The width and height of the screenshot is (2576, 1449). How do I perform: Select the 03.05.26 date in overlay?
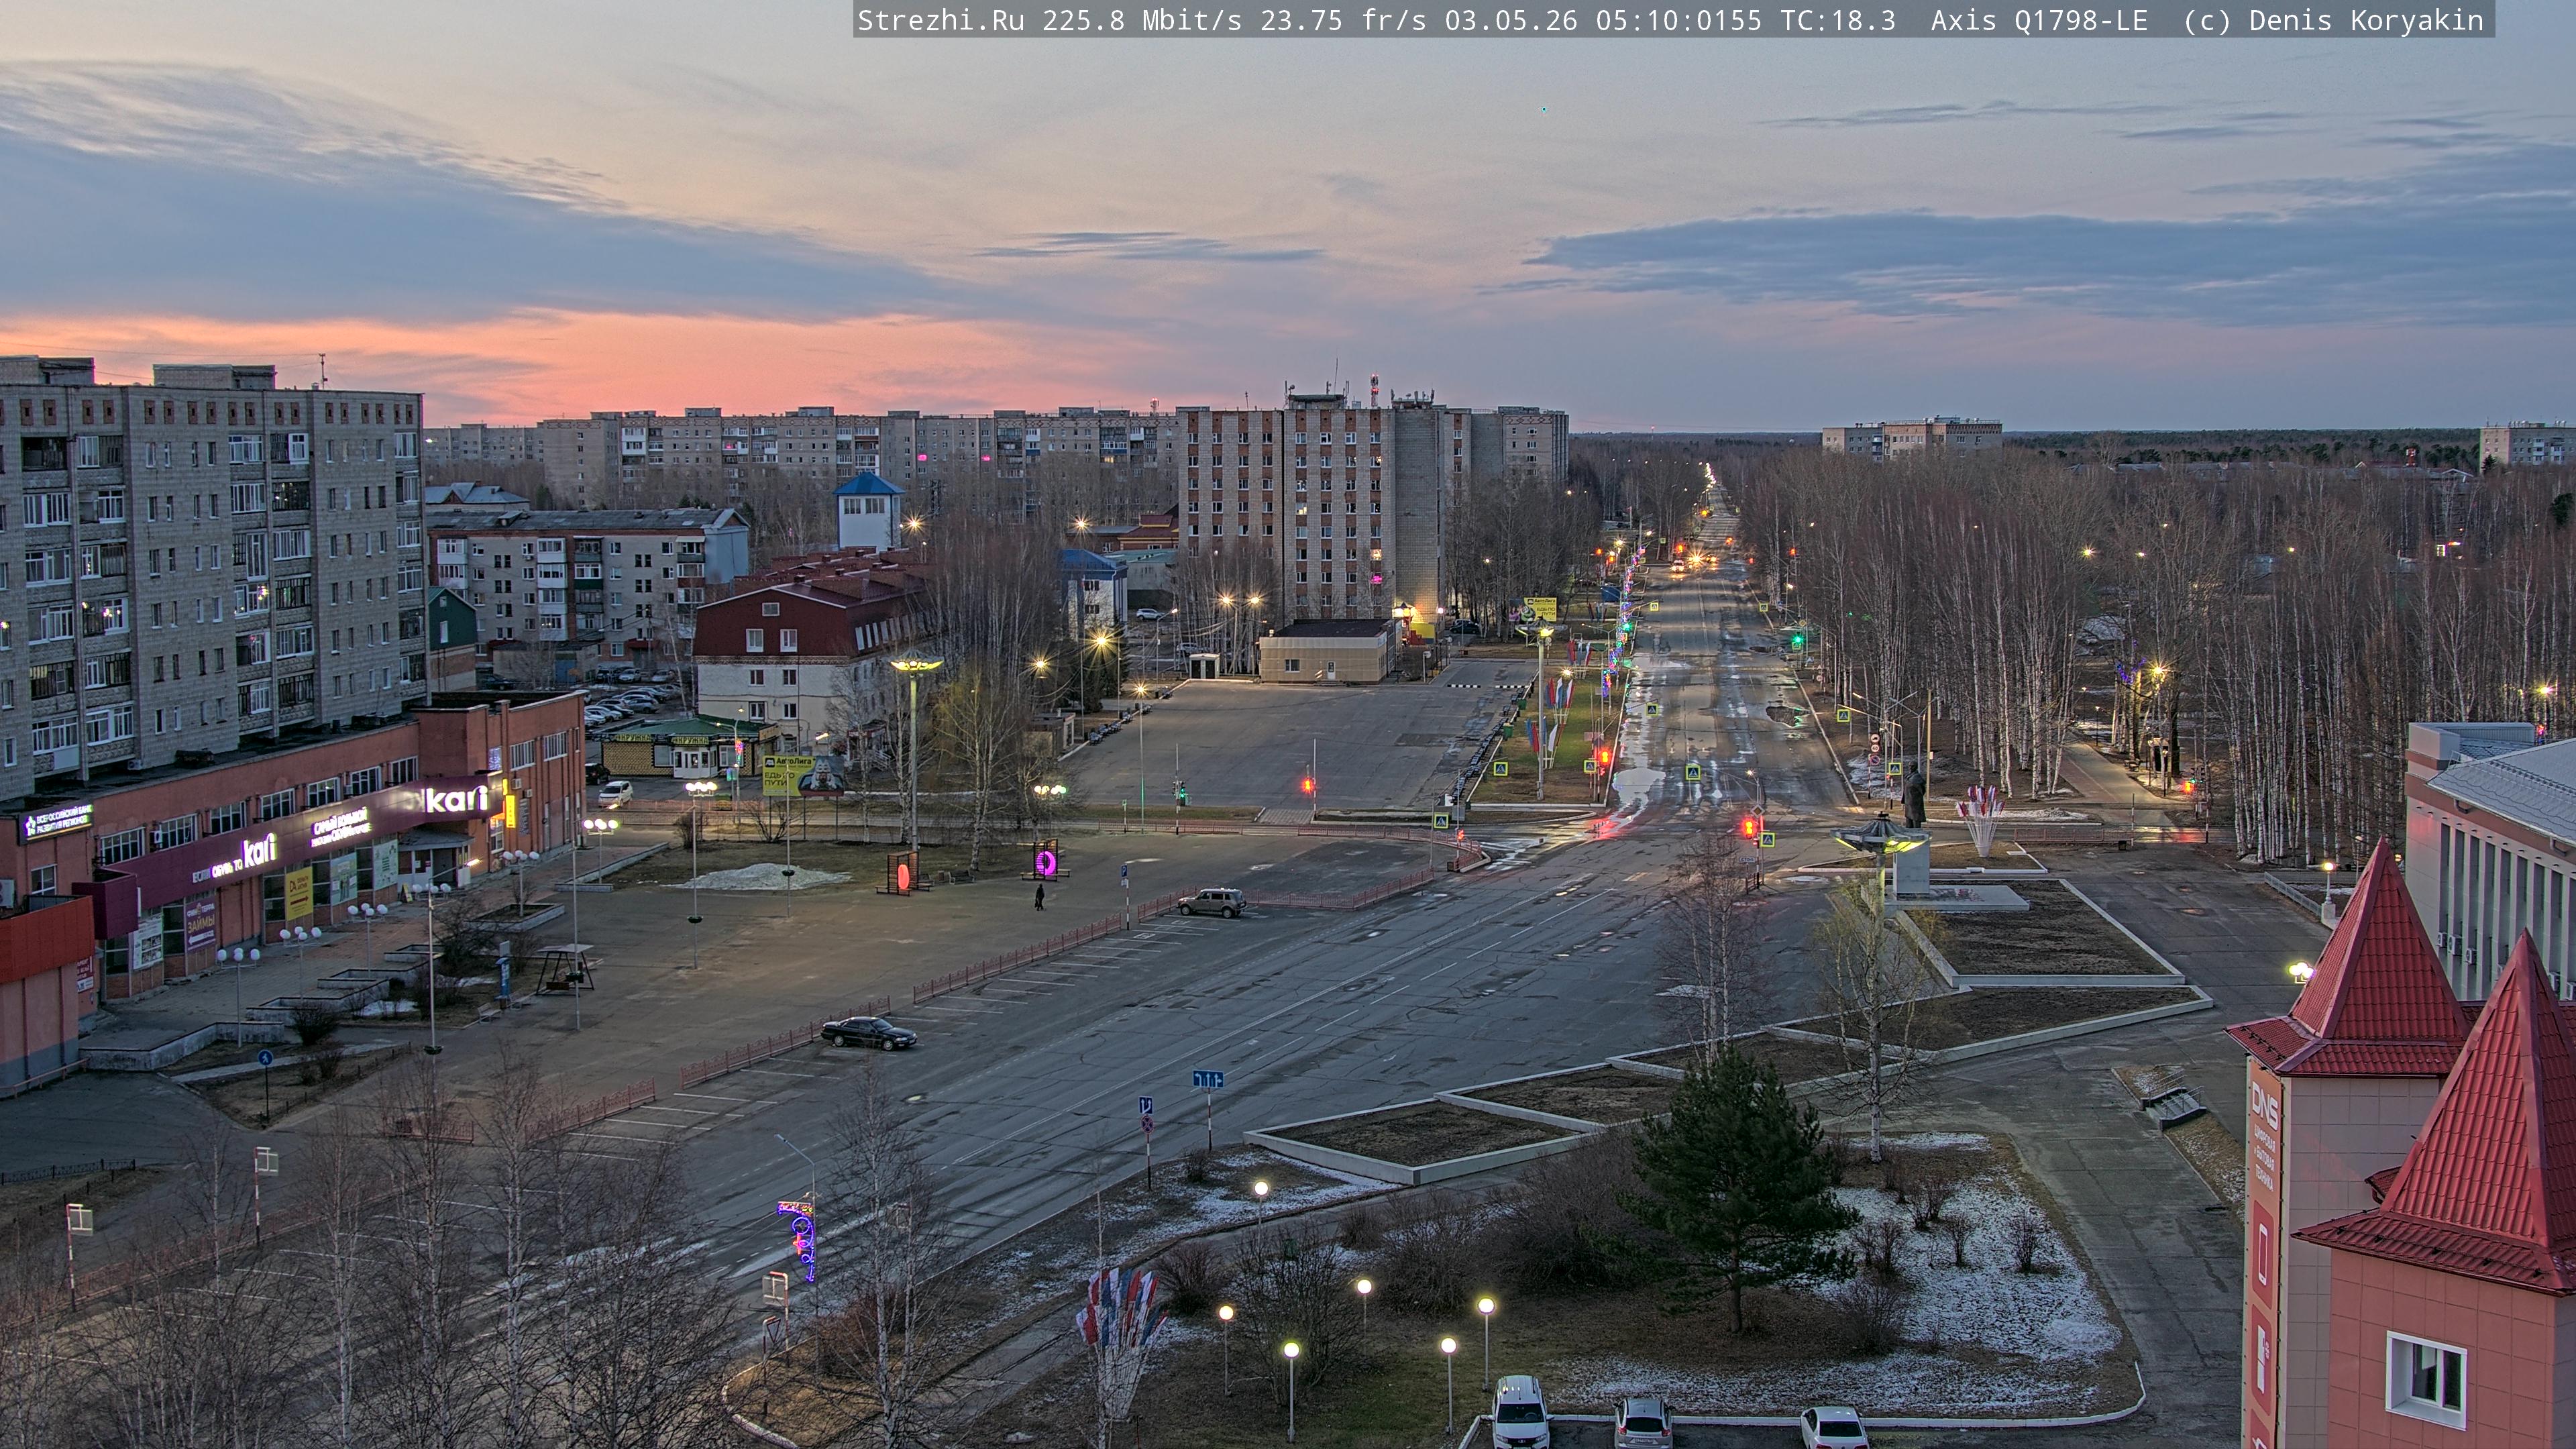tap(1510, 21)
